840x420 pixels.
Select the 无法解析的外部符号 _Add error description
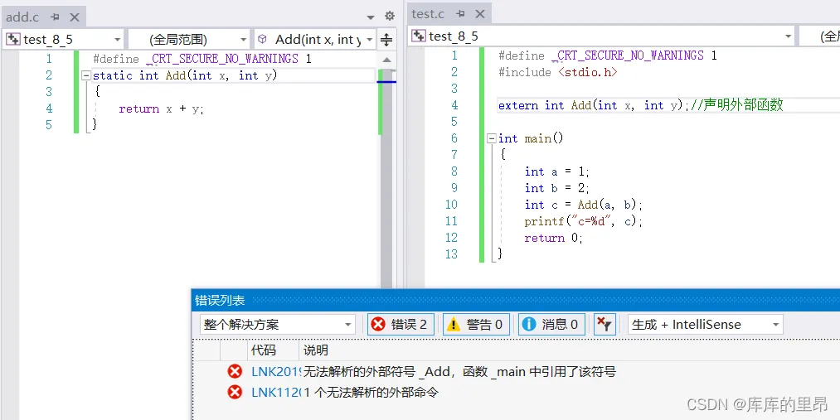(x=459, y=371)
